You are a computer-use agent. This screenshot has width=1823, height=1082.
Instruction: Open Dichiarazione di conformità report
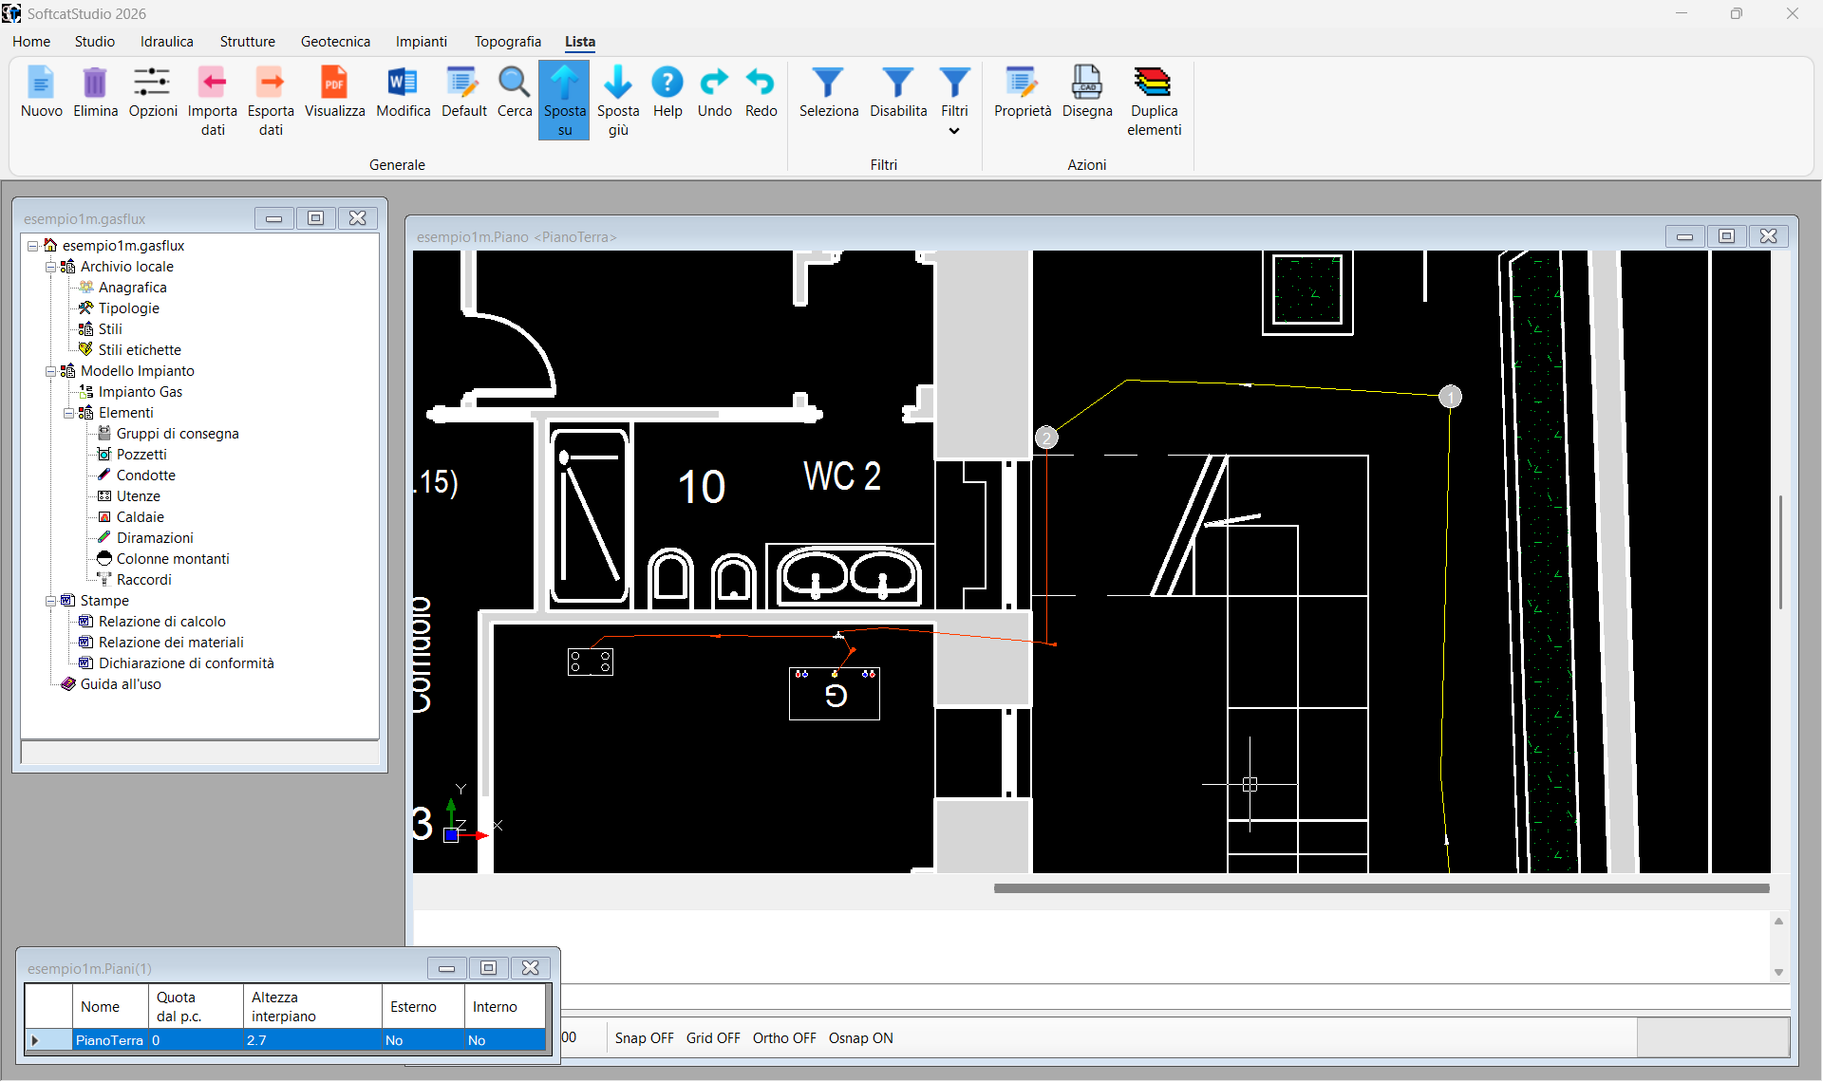[x=186, y=663]
